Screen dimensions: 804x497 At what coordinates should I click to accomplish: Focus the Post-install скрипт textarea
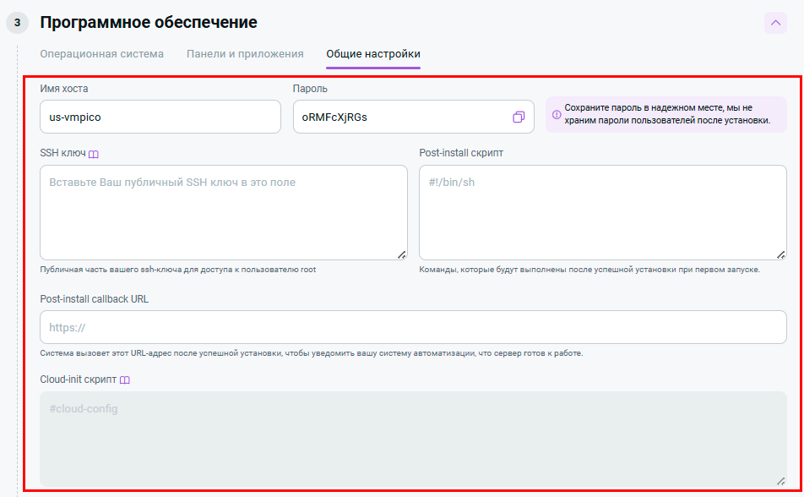601,212
